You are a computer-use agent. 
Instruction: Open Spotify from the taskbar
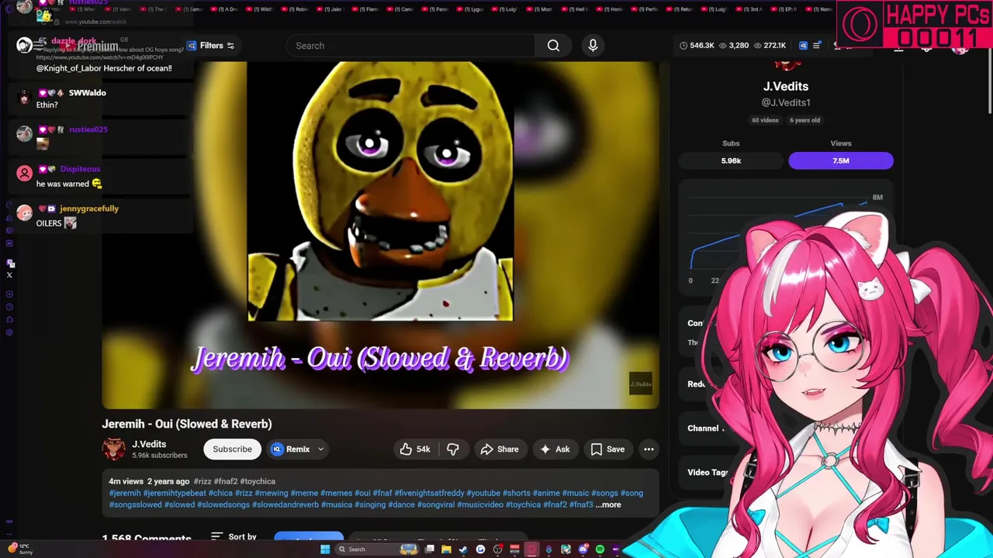point(600,549)
